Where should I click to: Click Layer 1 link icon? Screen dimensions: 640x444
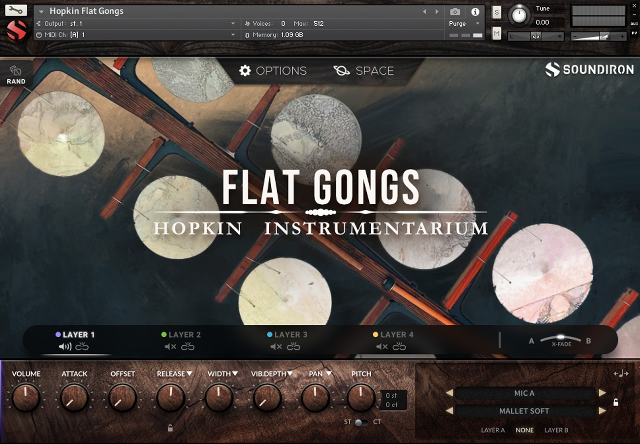coord(82,347)
